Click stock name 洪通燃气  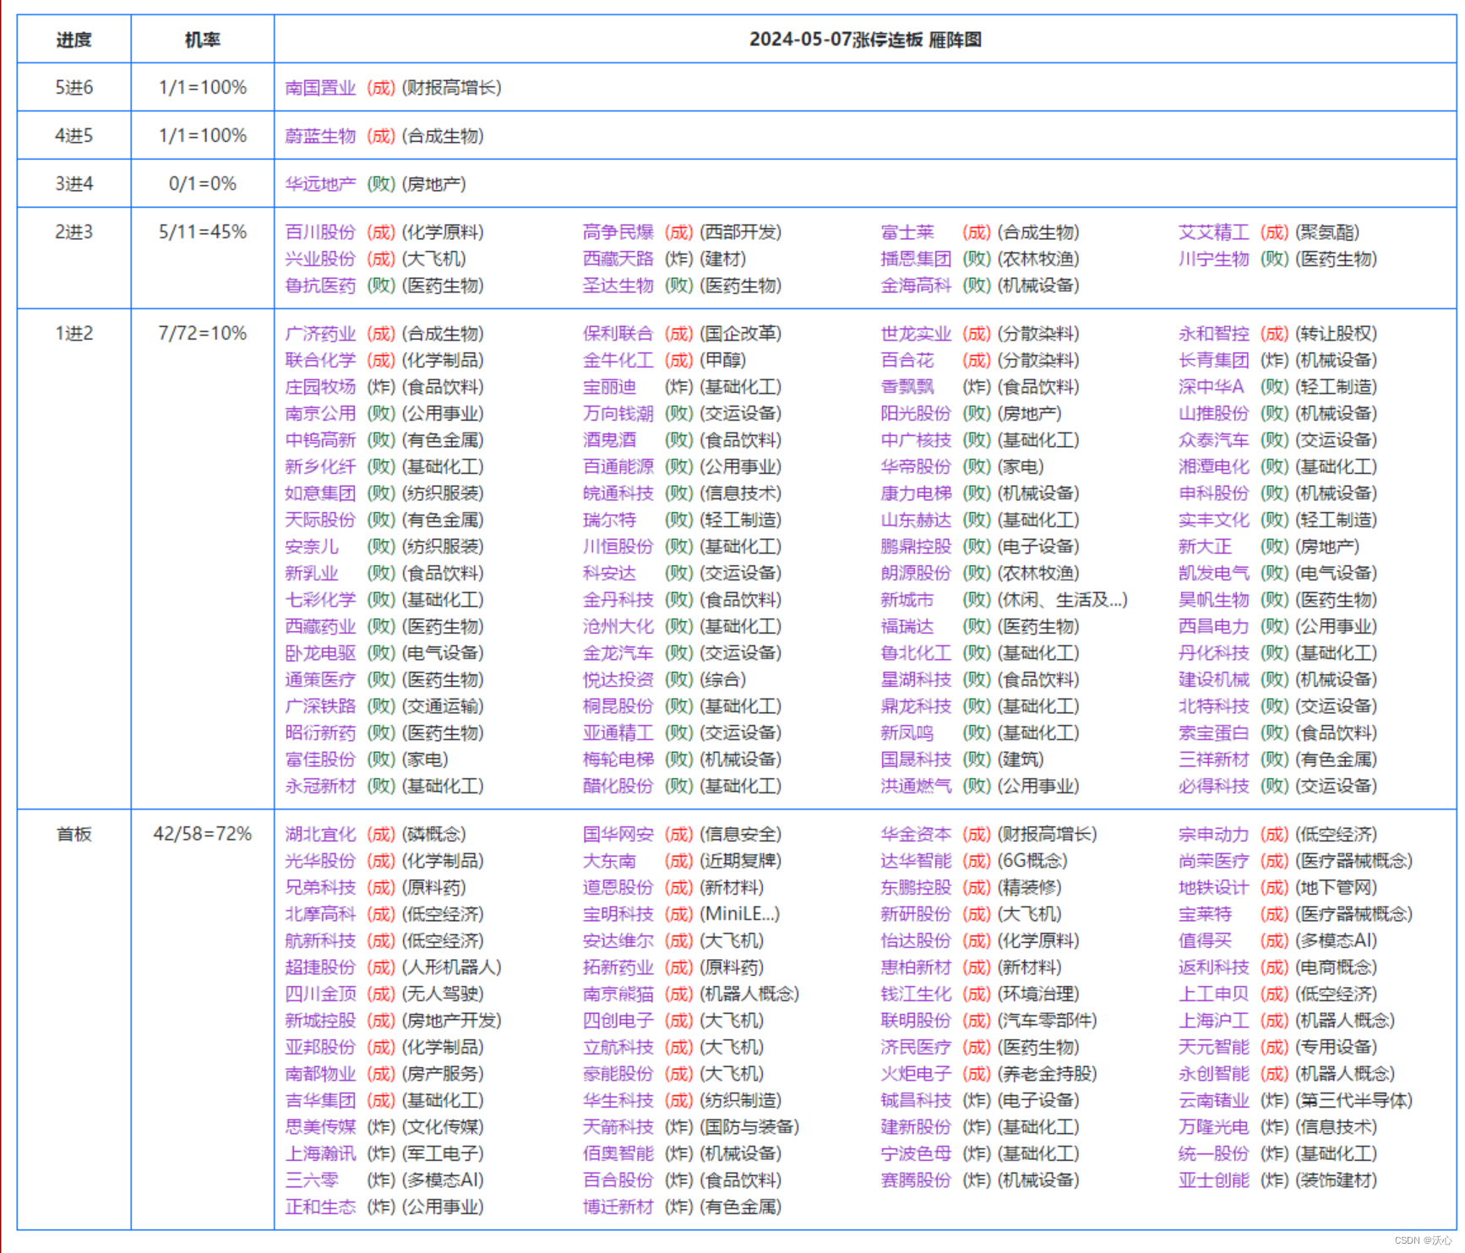pos(916,787)
